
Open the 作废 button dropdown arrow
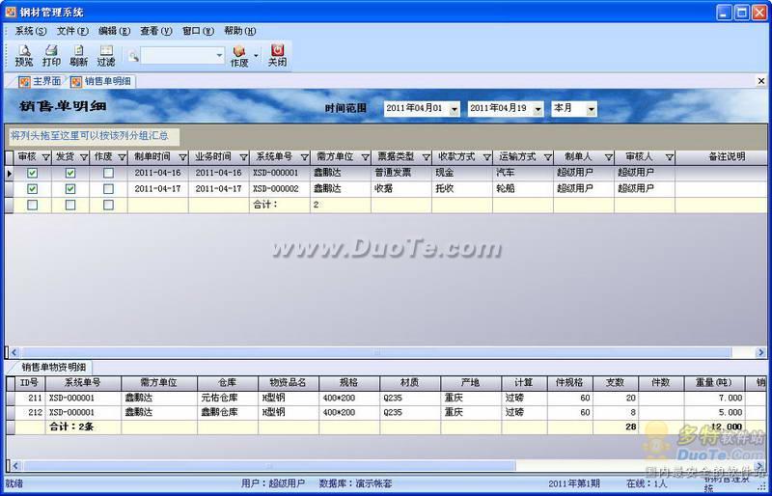click(x=256, y=55)
